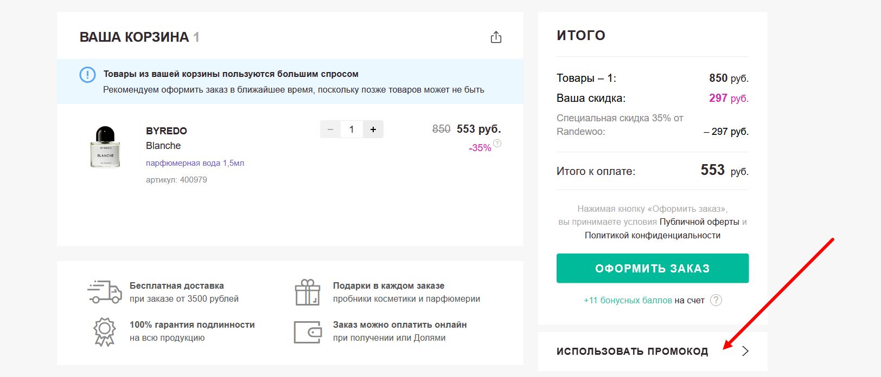Click the ИТОГО heading

[581, 36]
